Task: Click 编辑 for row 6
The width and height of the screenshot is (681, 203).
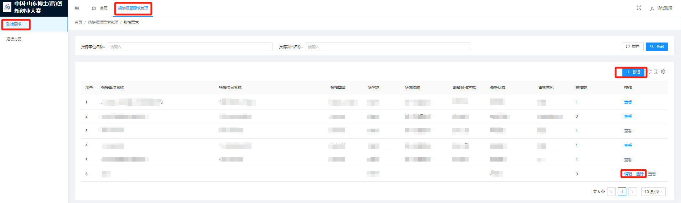Action: point(628,174)
